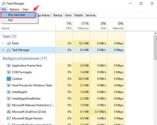This screenshot has height=125, width=157.
Task: Open the File menu
Action: pyautogui.click(x=4, y=9)
